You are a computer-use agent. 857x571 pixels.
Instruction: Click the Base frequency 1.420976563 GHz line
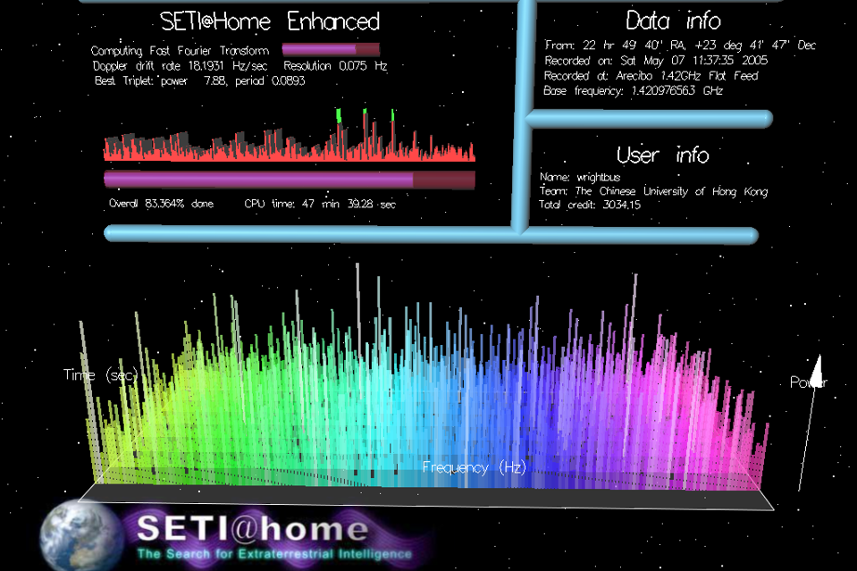coord(633,91)
